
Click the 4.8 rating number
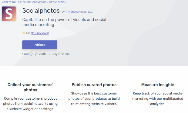[x=28, y=33]
